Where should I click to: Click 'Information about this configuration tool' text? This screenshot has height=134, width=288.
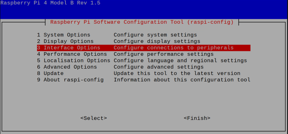tap(182, 80)
